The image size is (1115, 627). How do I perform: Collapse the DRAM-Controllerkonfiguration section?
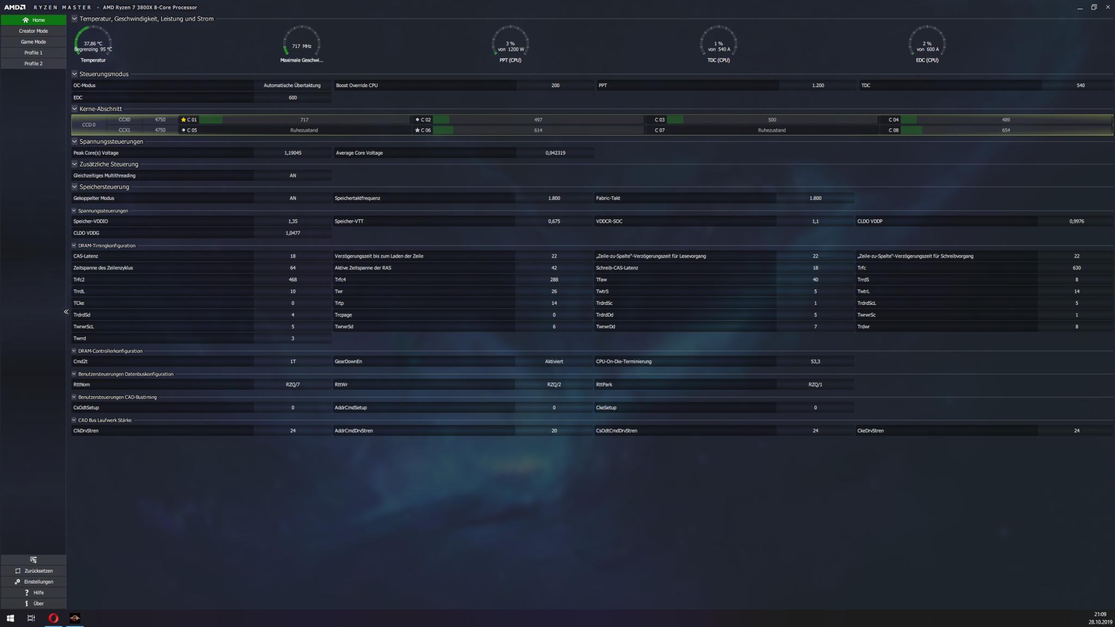click(x=74, y=351)
